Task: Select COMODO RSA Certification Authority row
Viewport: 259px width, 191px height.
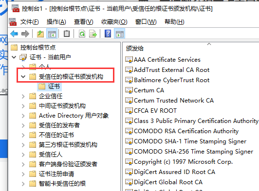Action: 186,131
